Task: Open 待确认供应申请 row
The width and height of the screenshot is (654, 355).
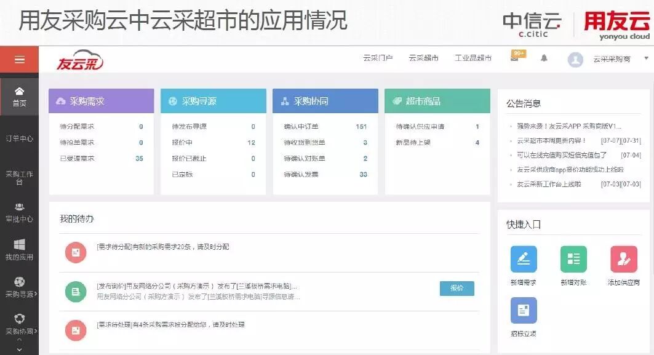Action: pos(437,126)
